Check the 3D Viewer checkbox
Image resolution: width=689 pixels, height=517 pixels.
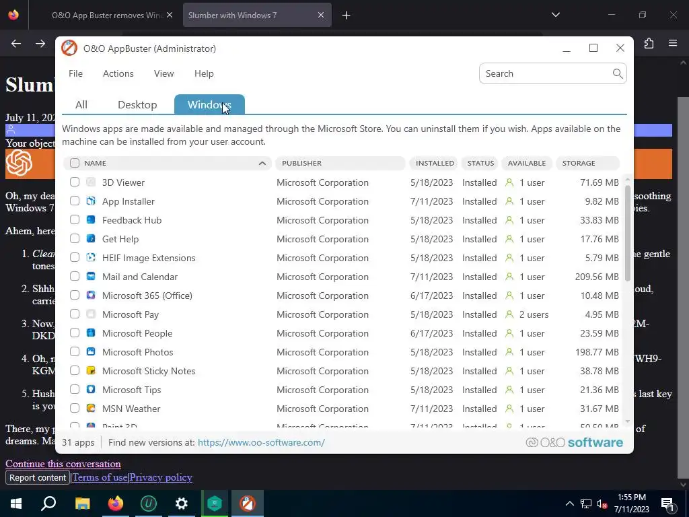point(75,182)
